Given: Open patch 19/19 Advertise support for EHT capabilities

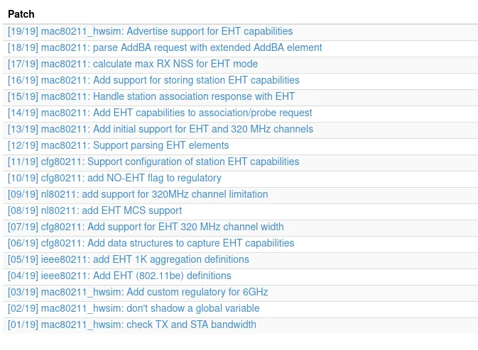Looking at the screenshot, I should (x=150, y=31).
